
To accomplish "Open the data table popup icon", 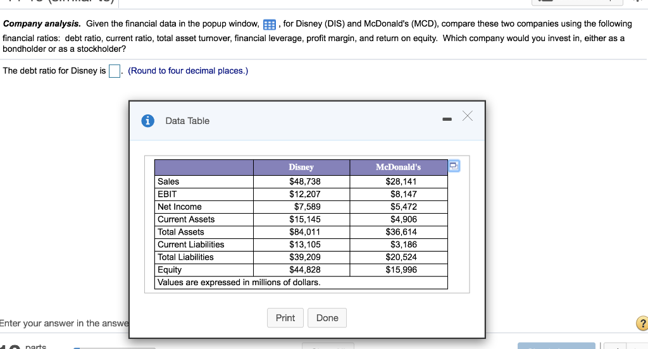I will pyautogui.click(x=270, y=25).
